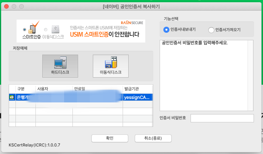Select the 이동식디스크 storage button
The height and width of the screenshot is (154, 263).
pyautogui.click(x=111, y=66)
